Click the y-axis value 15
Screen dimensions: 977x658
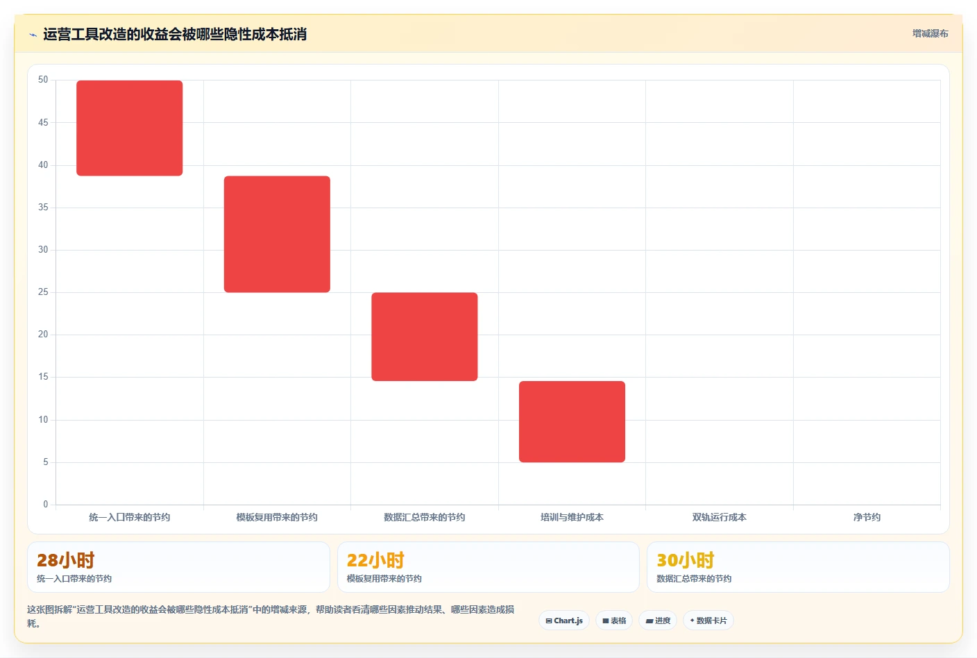[x=43, y=377]
